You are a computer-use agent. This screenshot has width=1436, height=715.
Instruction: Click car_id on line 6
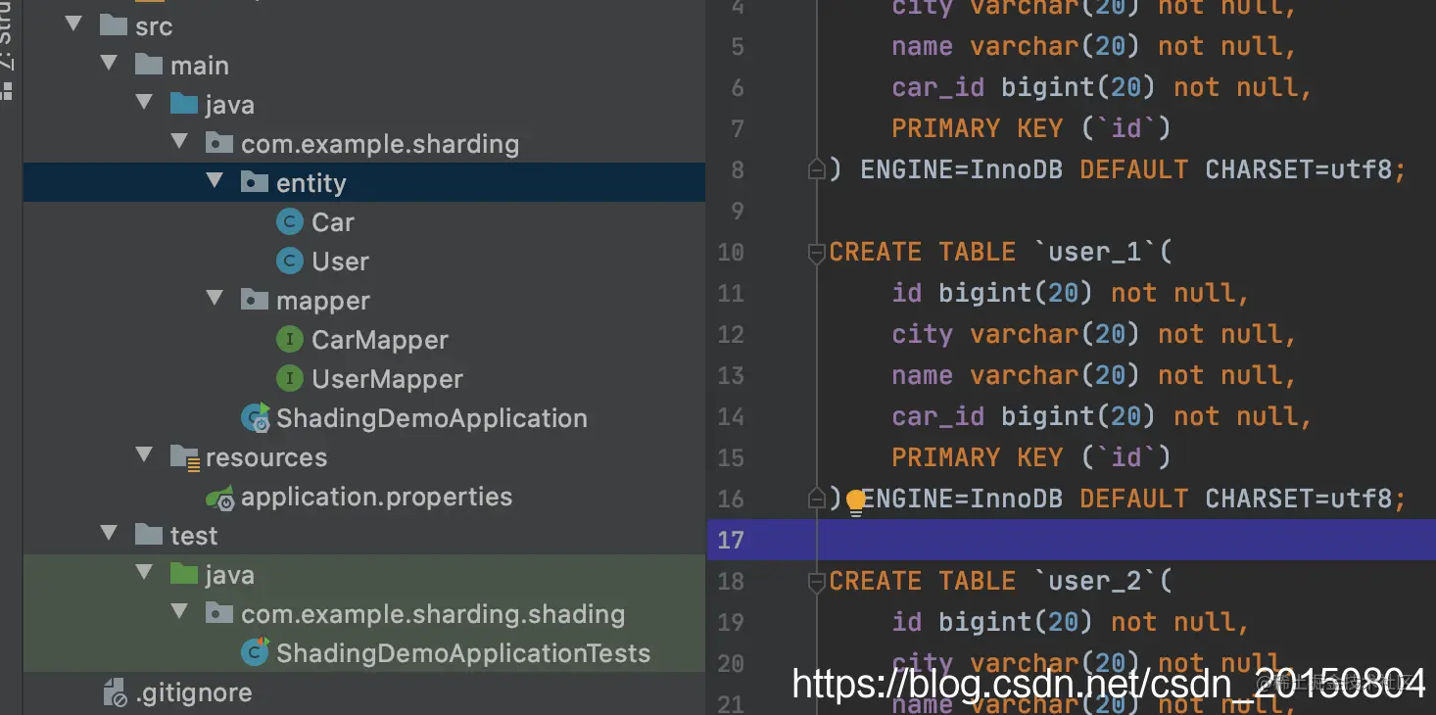tap(937, 88)
